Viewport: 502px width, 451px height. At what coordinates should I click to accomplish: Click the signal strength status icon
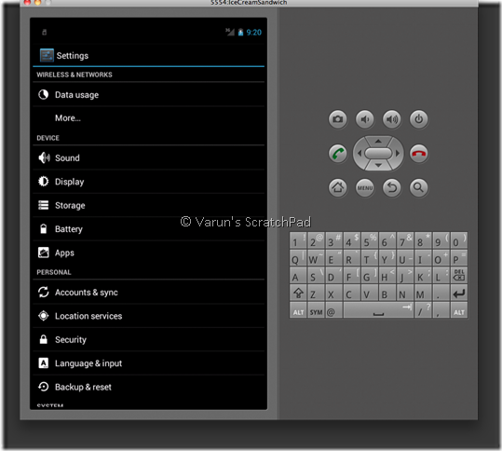tap(230, 32)
